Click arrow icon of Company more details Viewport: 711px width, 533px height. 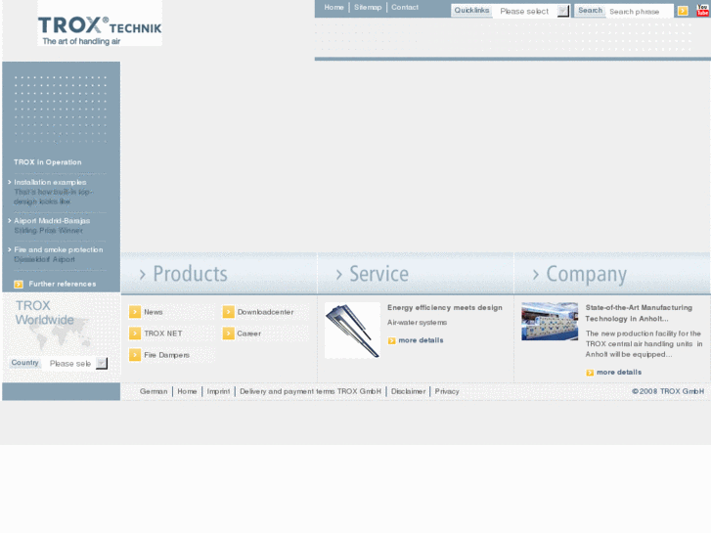[x=590, y=373]
